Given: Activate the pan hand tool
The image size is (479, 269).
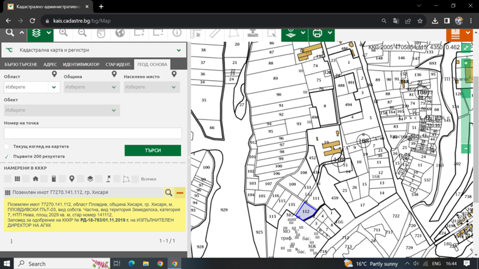Looking at the screenshot, I should (101, 33).
